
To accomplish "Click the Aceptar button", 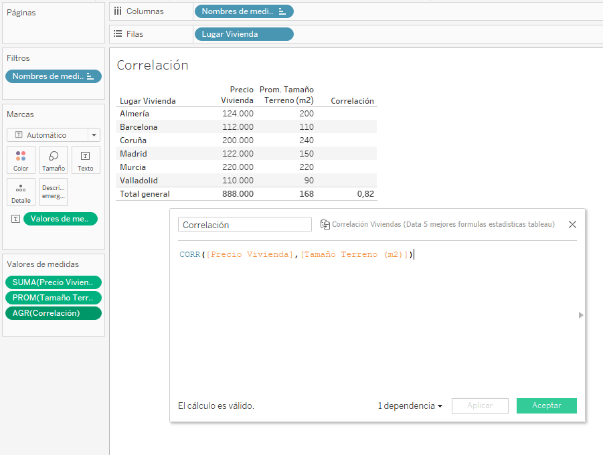I will click(x=547, y=405).
